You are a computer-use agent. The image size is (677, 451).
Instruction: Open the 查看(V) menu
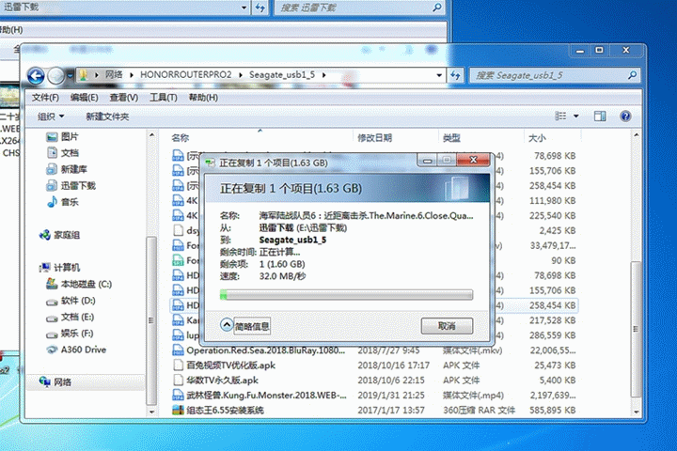click(124, 98)
